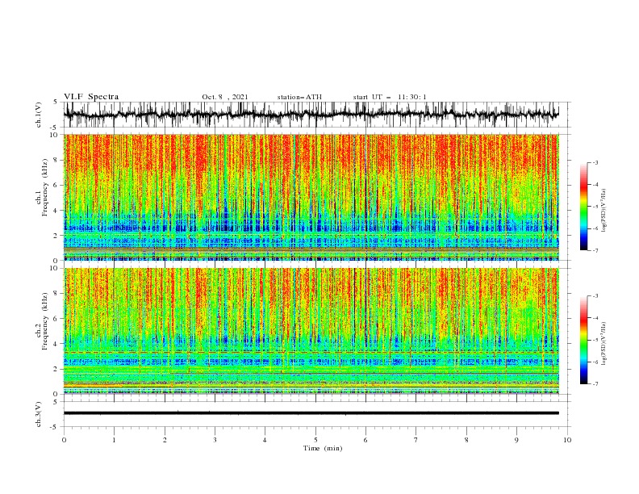Click the "ch.1(V)" waveform axis label
The height and width of the screenshot is (494, 639).
coord(39,115)
